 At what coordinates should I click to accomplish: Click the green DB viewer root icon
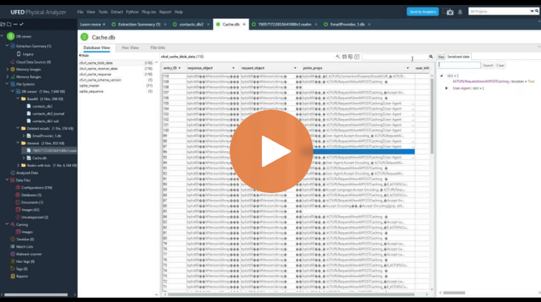click(x=11, y=36)
